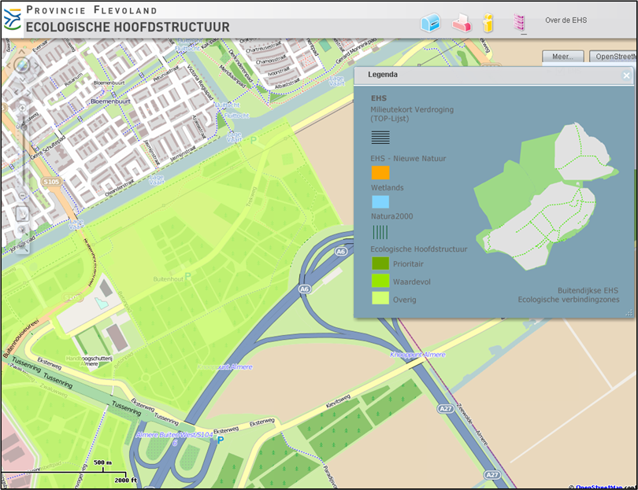Click the blue mailbox icon in header
This screenshot has height=490, width=638.
coord(430,23)
